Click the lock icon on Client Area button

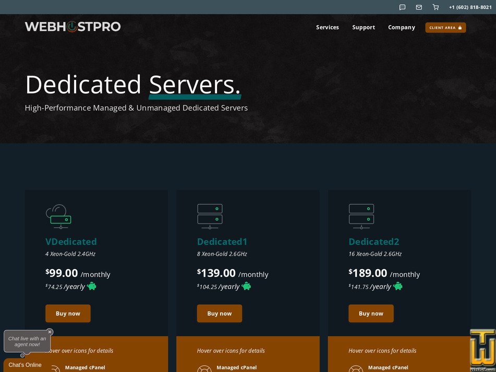(x=461, y=27)
